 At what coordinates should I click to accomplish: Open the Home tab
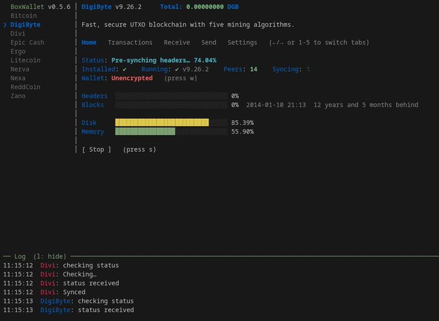coord(89,43)
